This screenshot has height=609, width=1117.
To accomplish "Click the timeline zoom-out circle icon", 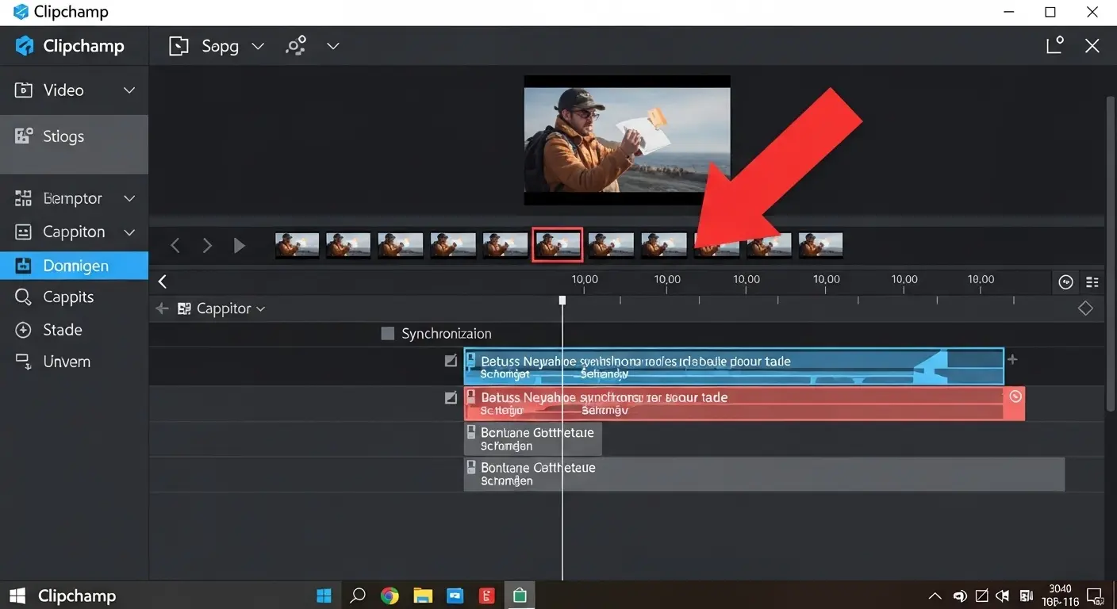I will [1066, 282].
